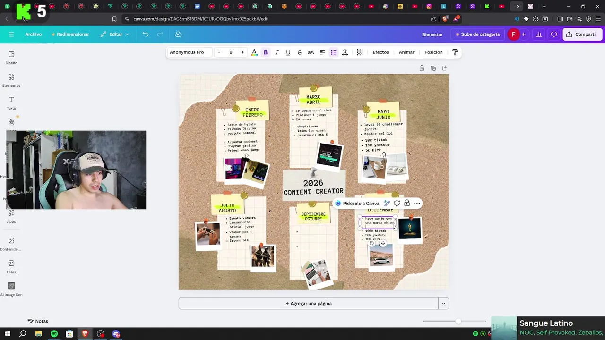605x340 pixels.
Task: Open the Brave Shields icon
Action: (445, 19)
